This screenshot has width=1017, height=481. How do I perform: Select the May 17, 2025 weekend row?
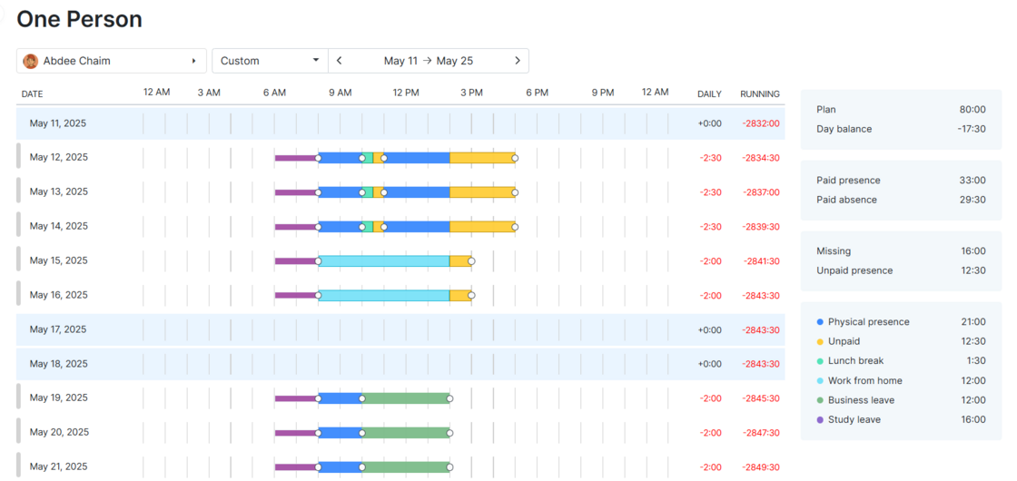58,329
